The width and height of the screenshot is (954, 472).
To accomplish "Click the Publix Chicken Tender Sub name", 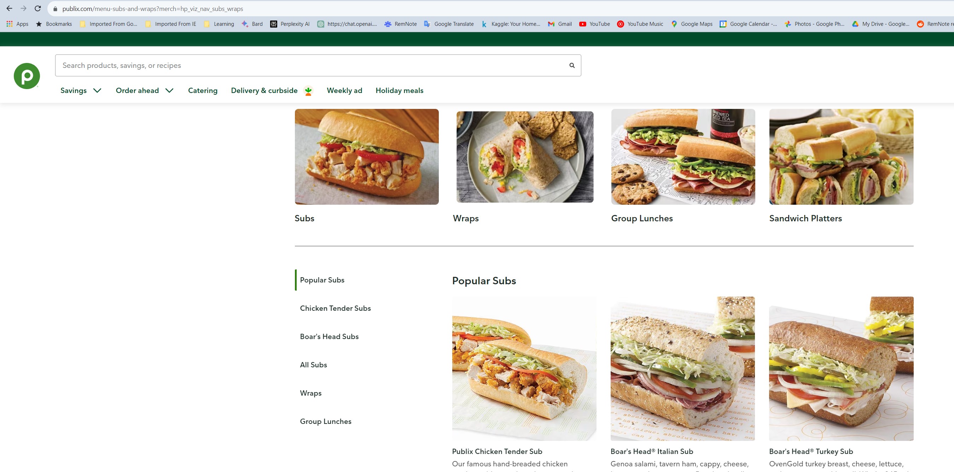I will (497, 451).
